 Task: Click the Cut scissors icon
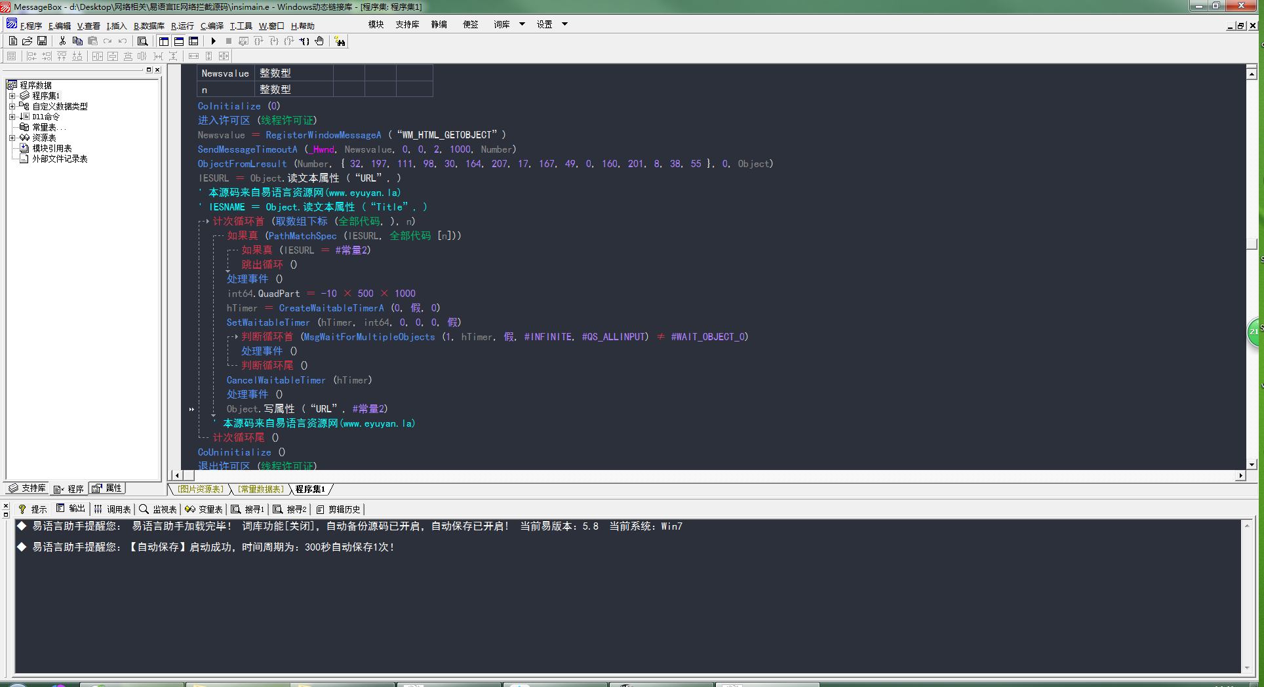62,41
